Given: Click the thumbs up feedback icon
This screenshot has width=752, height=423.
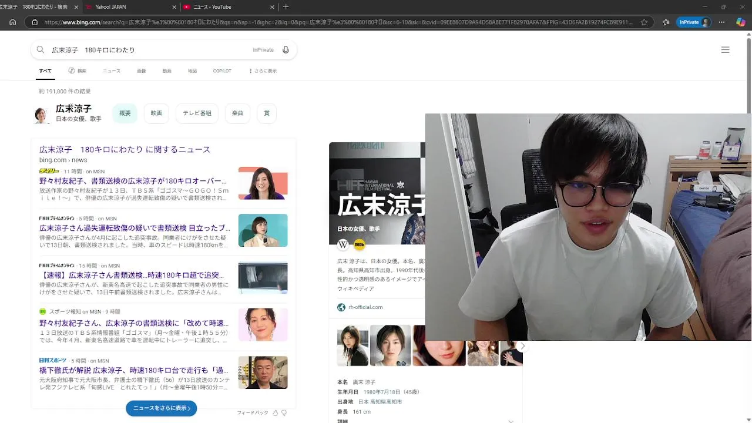Looking at the screenshot, I should pyautogui.click(x=275, y=413).
